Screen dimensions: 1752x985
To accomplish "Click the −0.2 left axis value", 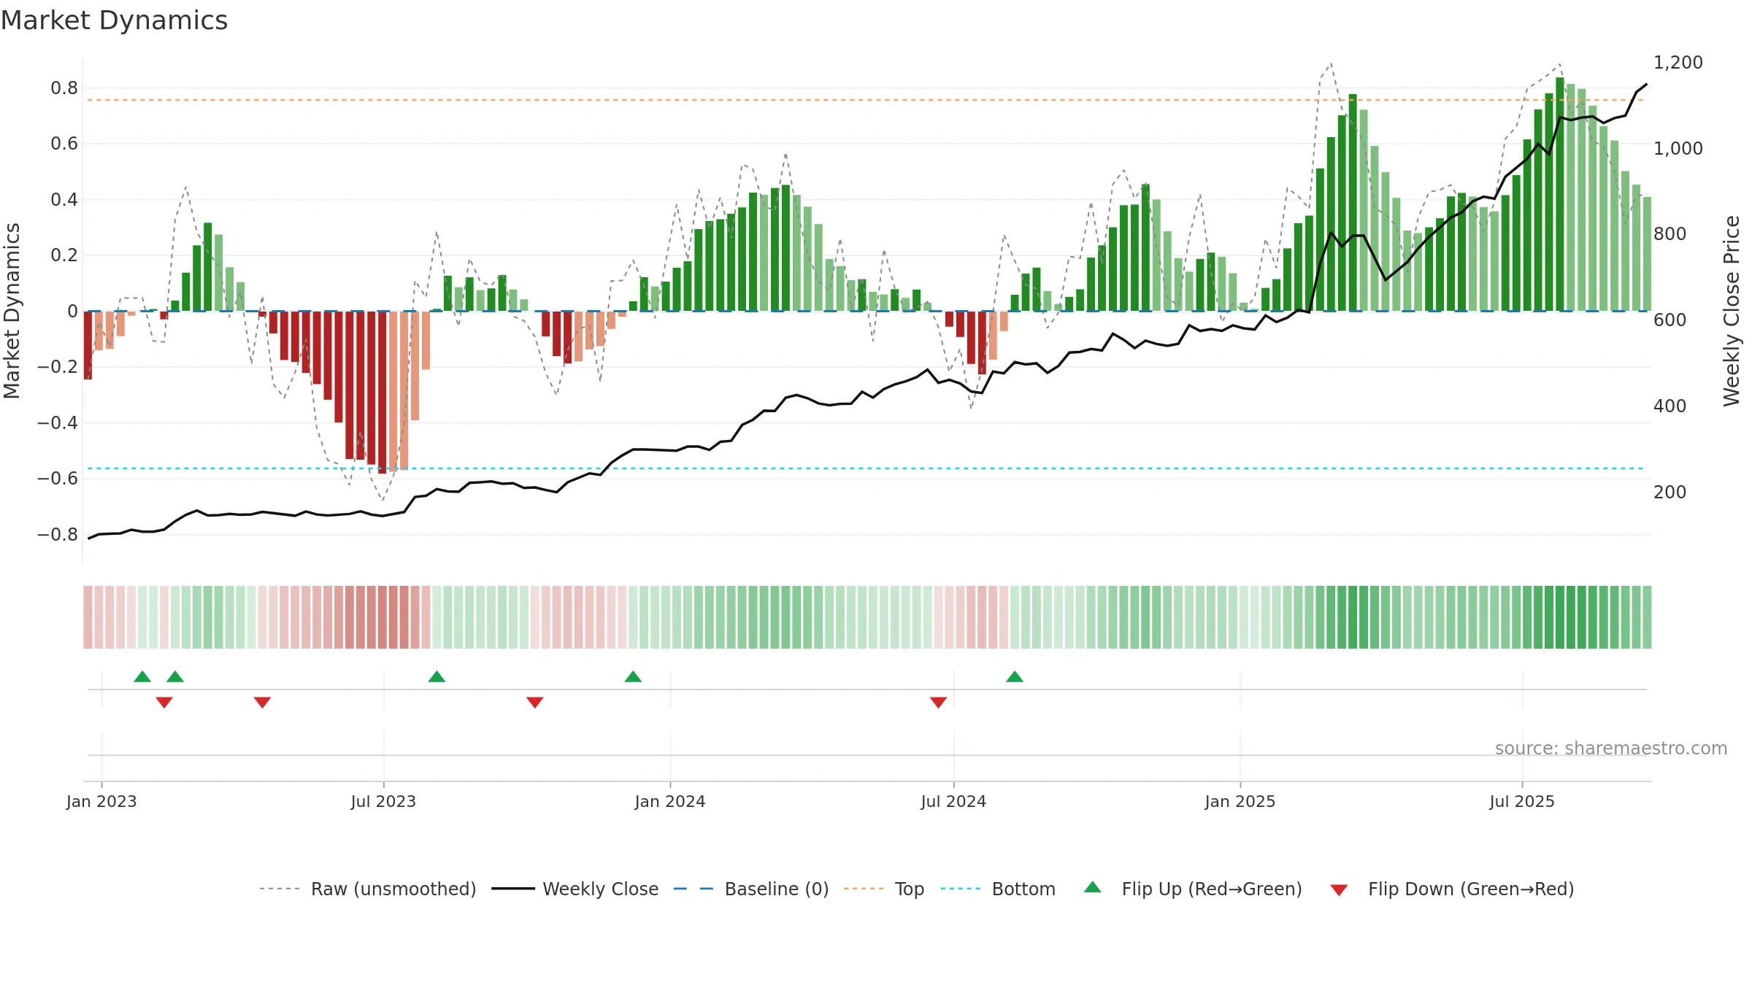I will [x=58, y=367].
